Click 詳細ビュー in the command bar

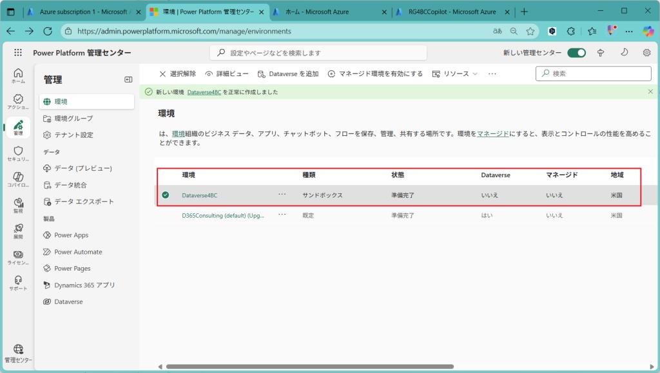click(226, 74)
